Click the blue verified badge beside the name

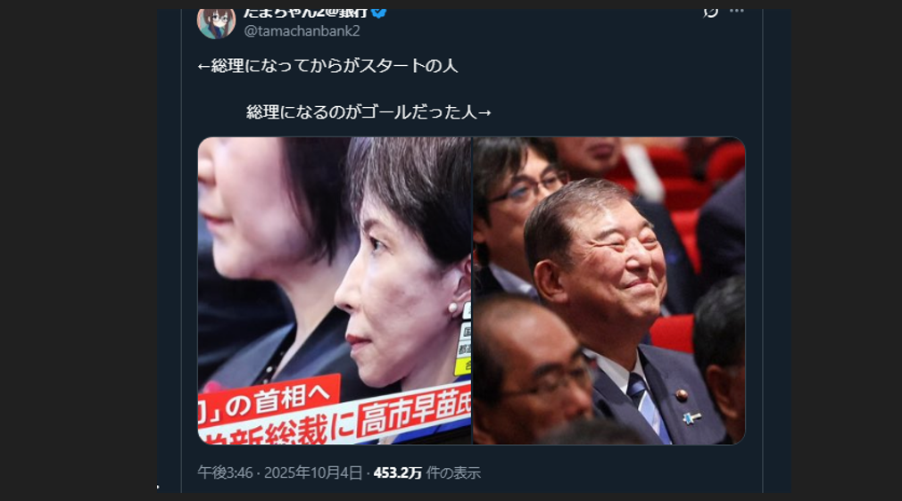(378, 12)
